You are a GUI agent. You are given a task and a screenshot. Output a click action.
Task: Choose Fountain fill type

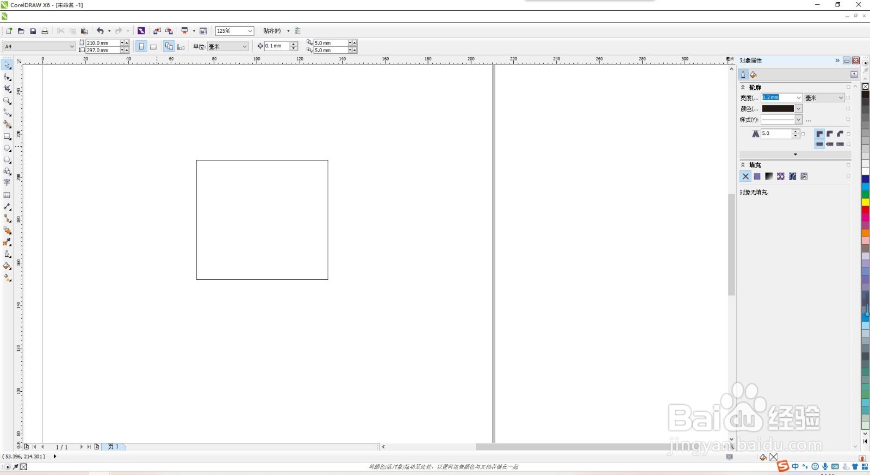(769, 176)
